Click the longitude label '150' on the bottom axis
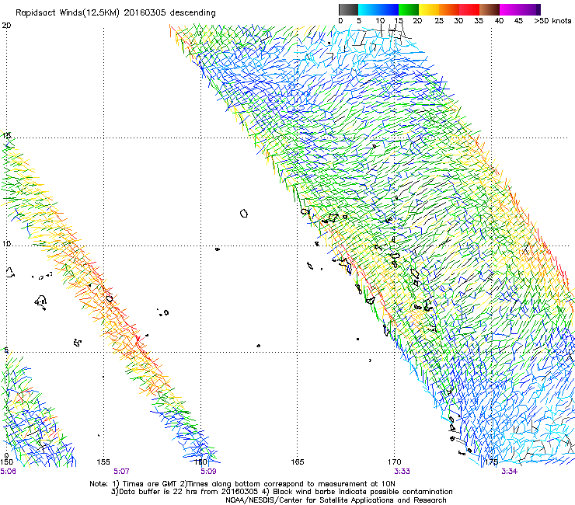This screenshot has height=505, width=575. pos(6,462)
